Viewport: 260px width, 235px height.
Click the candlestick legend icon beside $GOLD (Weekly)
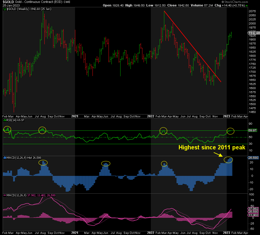click(x=4, y=9)
